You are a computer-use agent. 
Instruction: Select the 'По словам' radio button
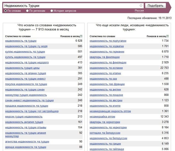click(6, 11)
